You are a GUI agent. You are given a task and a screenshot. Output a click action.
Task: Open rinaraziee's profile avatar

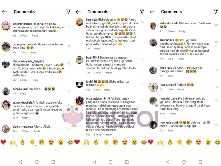153,87
